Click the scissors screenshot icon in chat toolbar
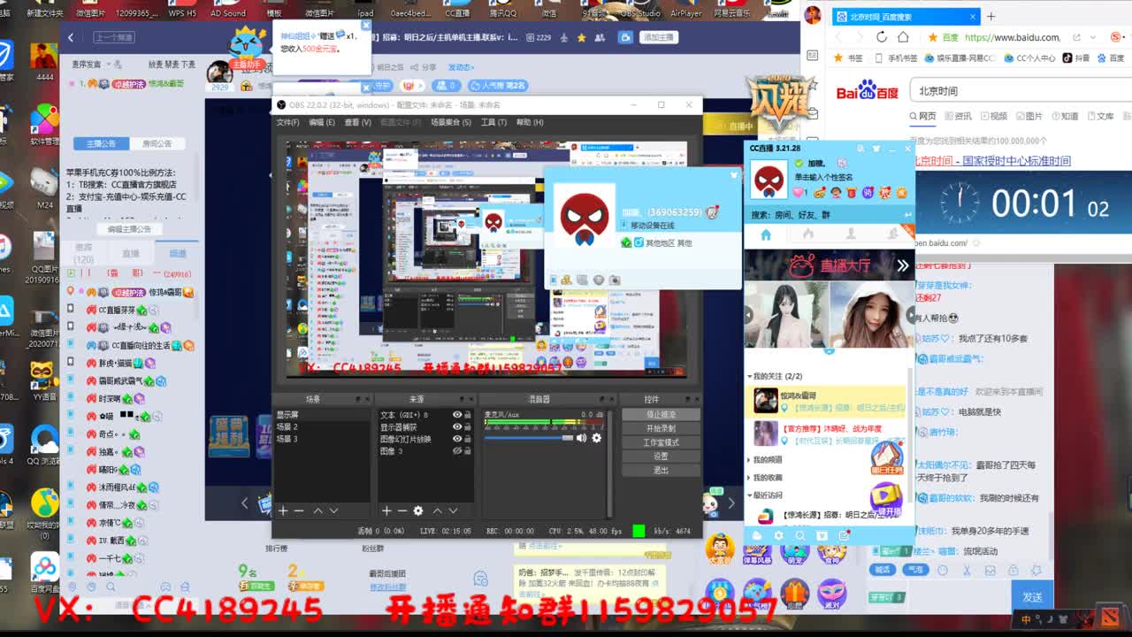Image resolution: width=1132 pixels, height=637 pixels. 967,571
